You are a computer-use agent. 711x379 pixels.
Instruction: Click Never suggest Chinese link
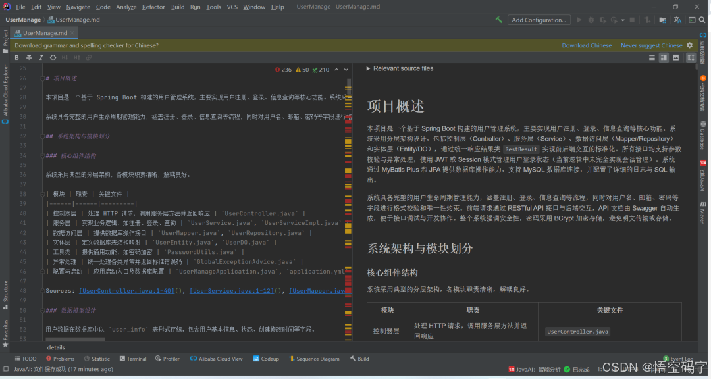tap(651, 45)
